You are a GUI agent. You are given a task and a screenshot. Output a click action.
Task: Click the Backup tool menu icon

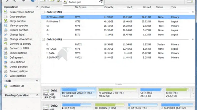pyautogui.click(x=65, y=2)
